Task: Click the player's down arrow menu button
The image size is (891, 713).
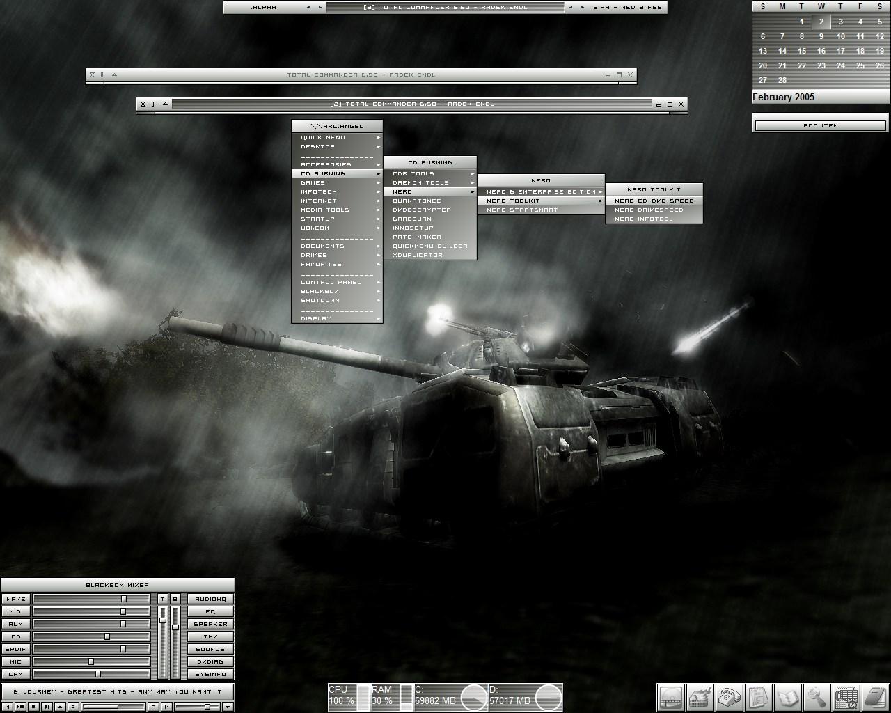Action: [227, 707]
